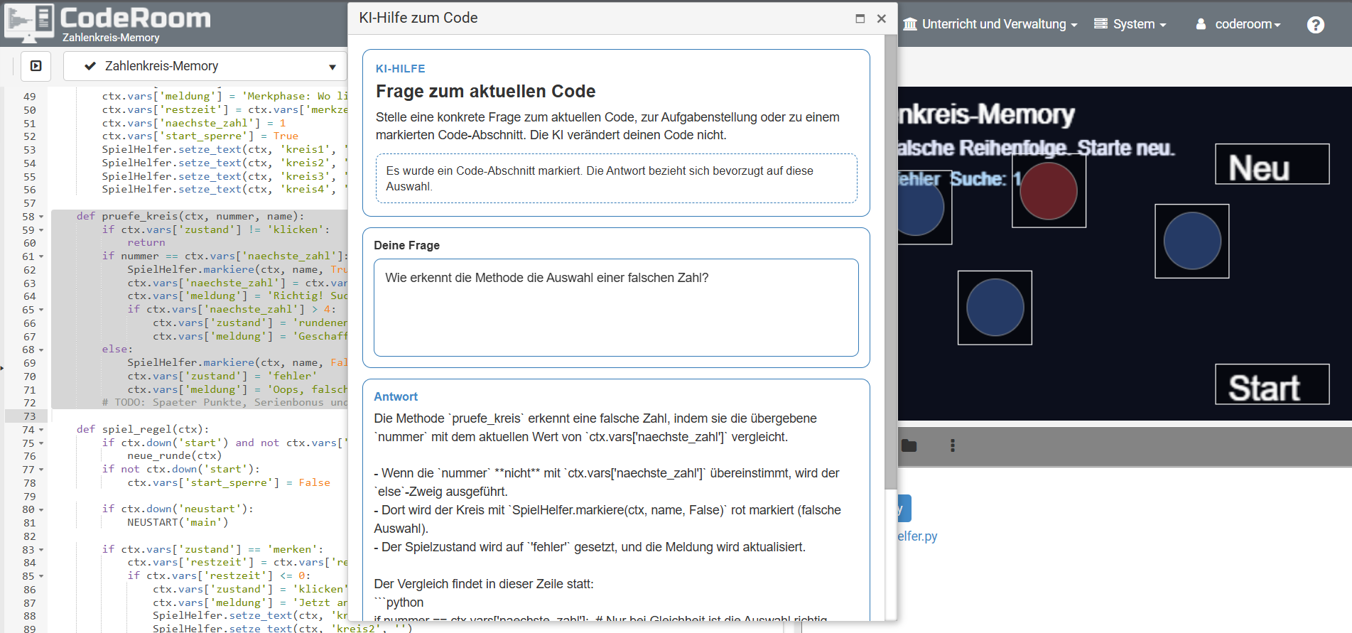This screenshot has width=1352, height=633.
Task: Collapse code fold at line 61
Action: point(41,256)
